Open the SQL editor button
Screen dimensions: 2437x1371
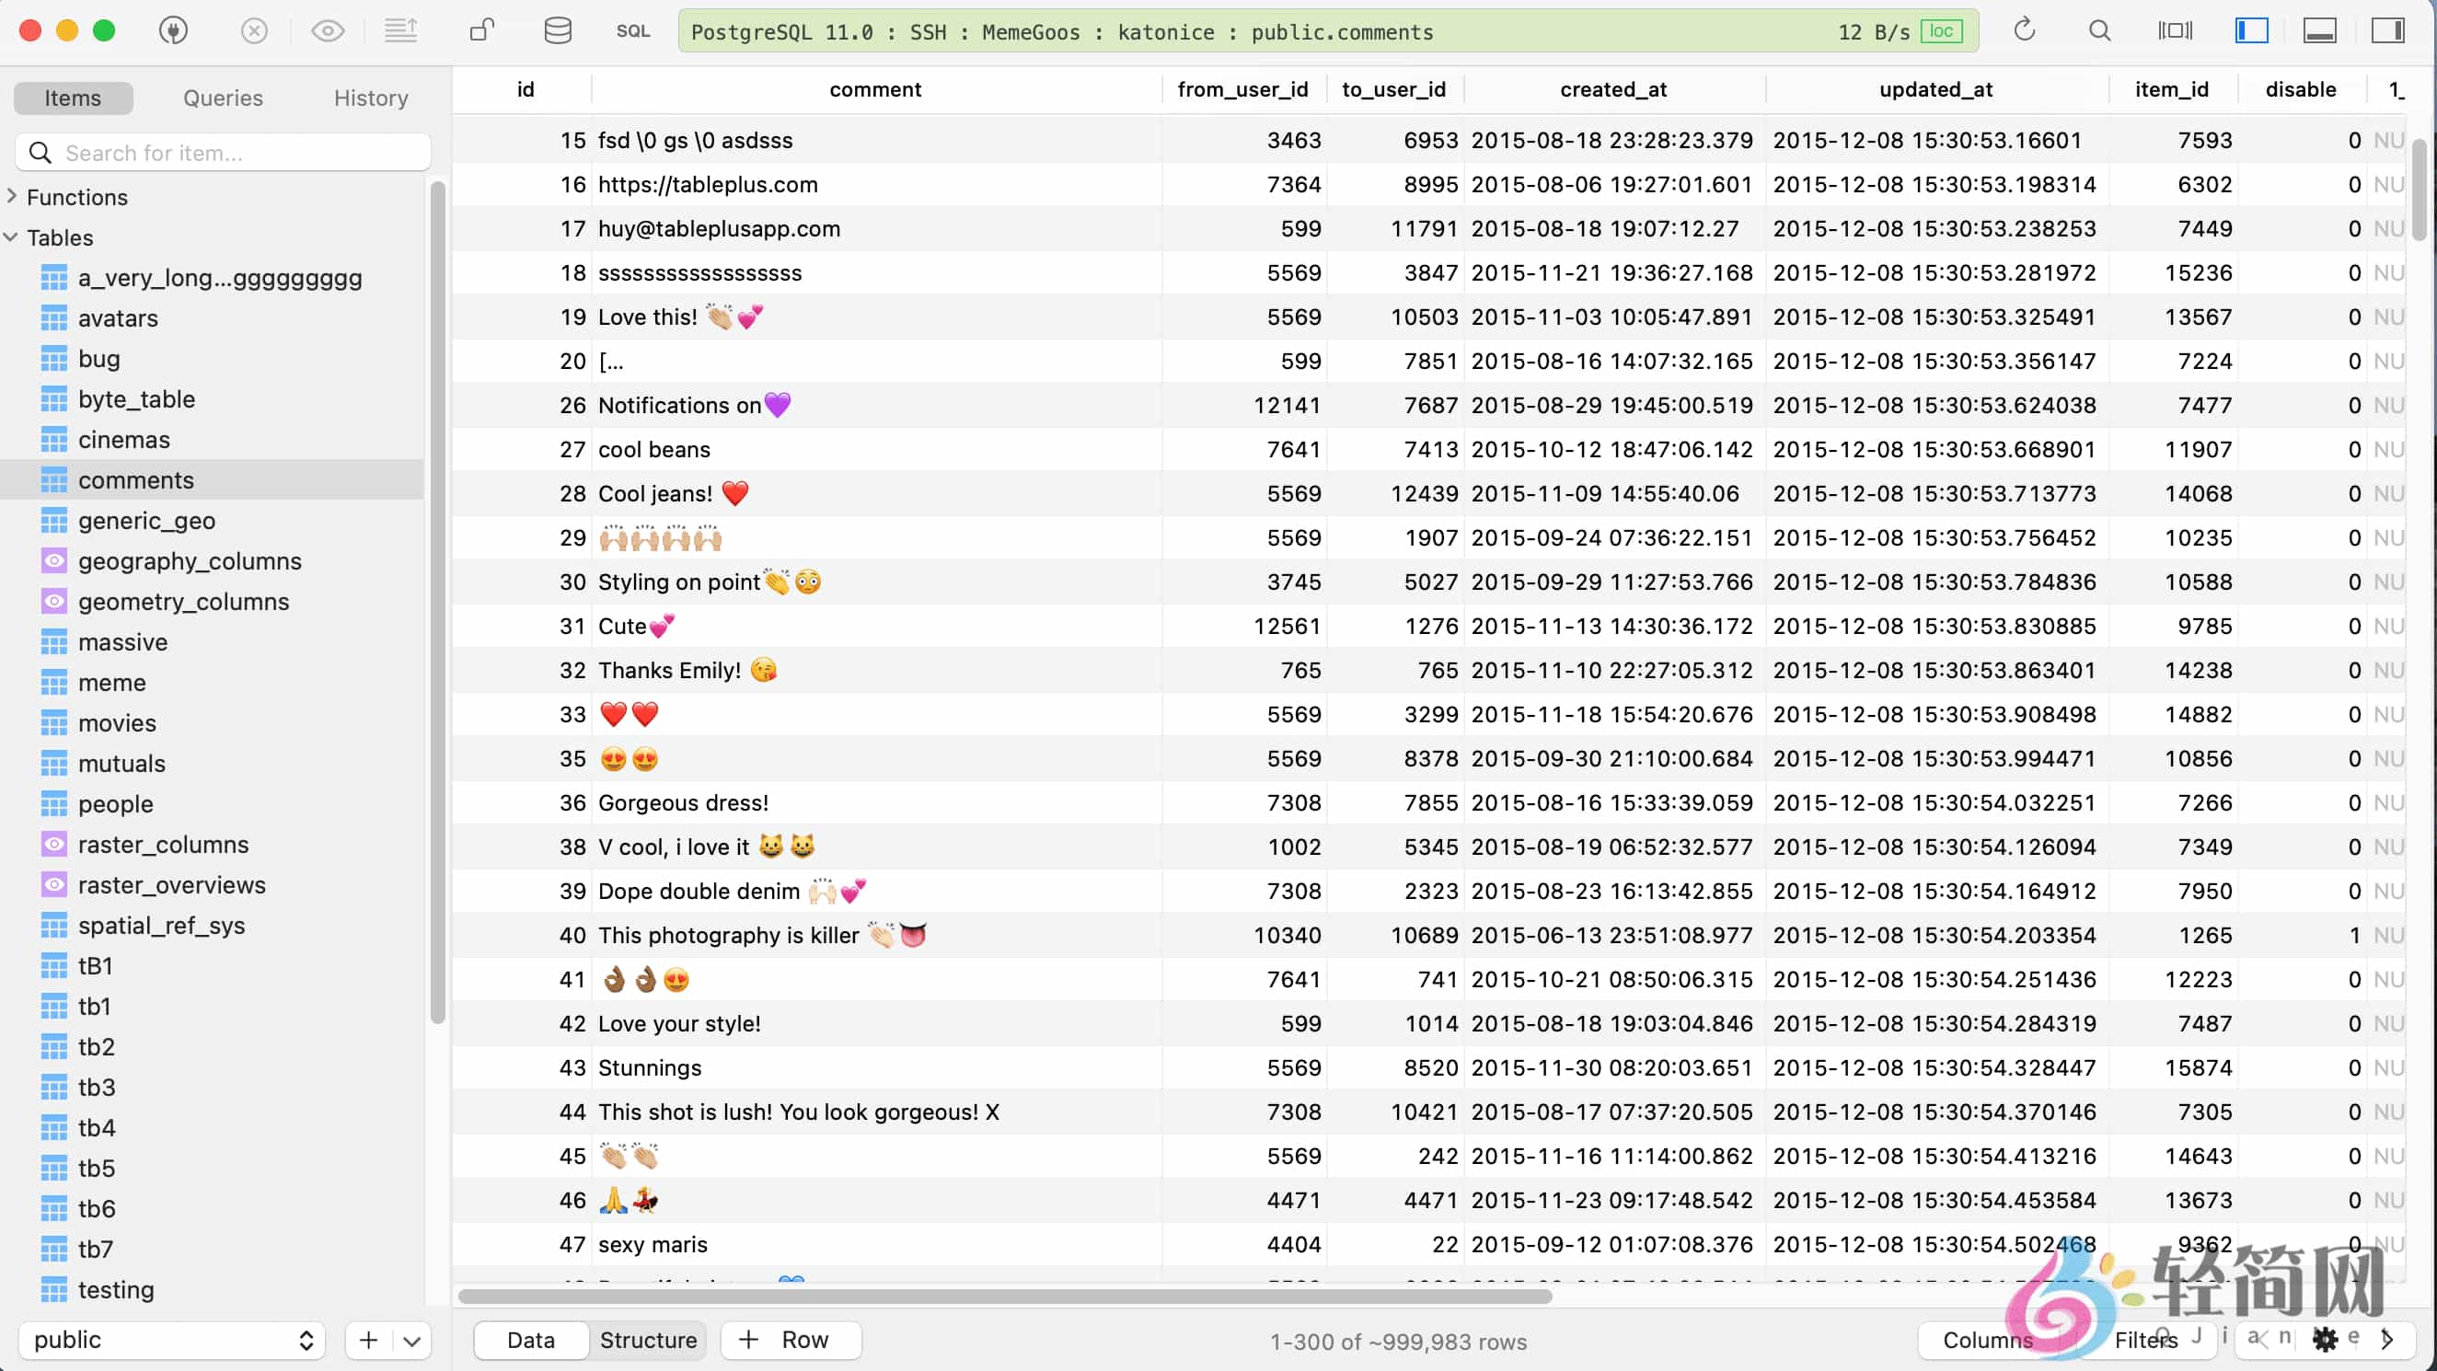click(x=632, y=31)
